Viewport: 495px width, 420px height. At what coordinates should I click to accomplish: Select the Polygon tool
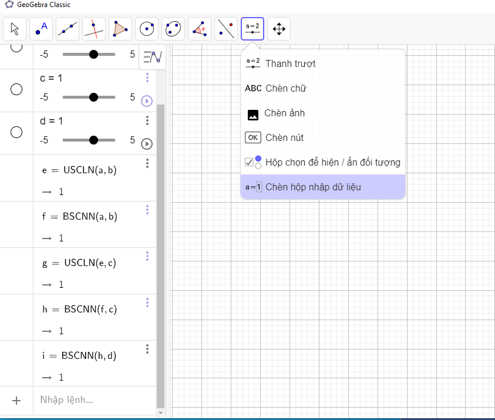pos(120,28)
